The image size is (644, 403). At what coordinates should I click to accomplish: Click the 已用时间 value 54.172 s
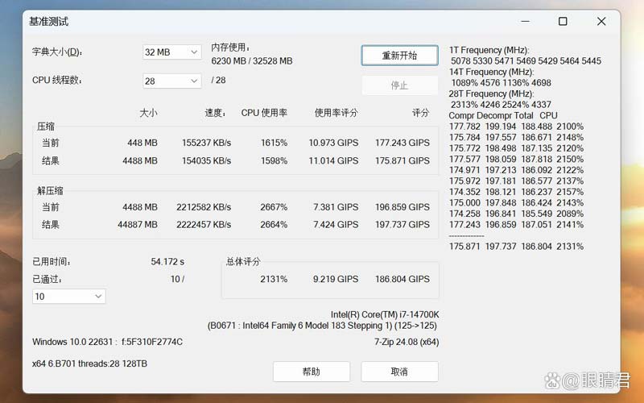pyautogui.click(x=167, y=262)
